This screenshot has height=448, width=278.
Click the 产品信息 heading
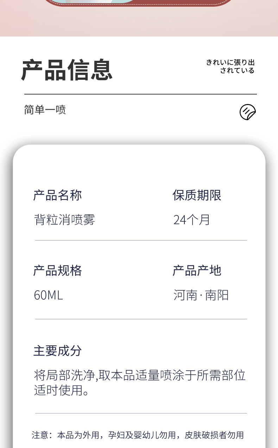pos(67,70)
